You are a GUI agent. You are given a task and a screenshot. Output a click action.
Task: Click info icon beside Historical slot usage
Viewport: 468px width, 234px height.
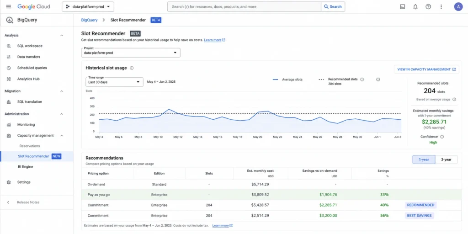(x=132, y=68)
